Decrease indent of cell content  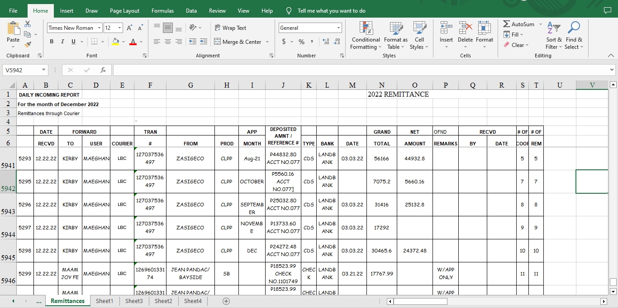coord(192,42)
